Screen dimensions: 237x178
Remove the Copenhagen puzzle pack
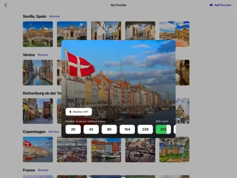[54, 132]
